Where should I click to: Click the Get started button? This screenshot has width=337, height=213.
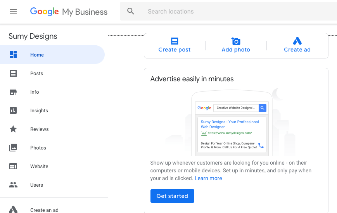point(172,196)
